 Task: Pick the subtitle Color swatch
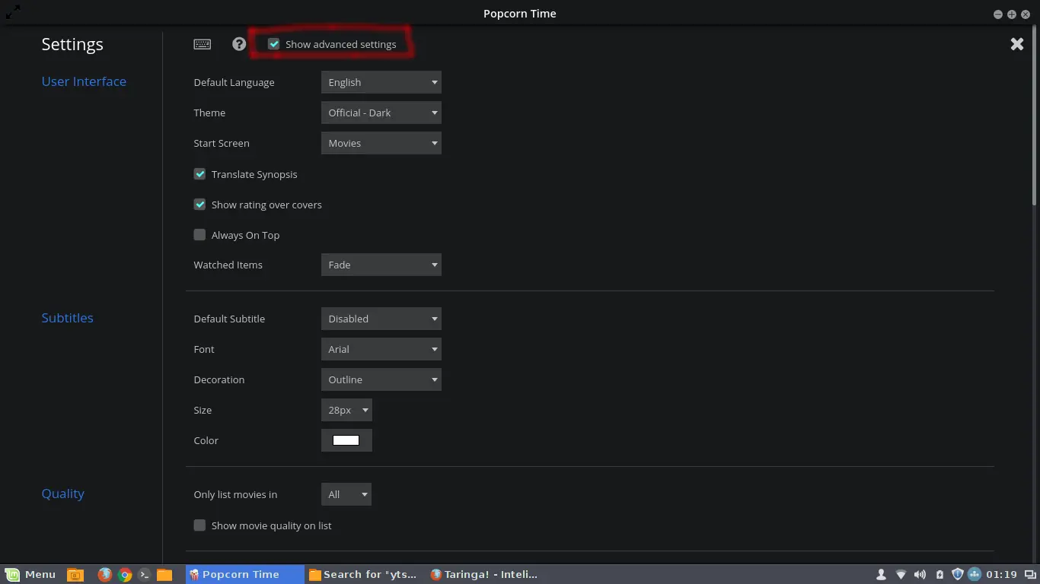coord(346,440)
